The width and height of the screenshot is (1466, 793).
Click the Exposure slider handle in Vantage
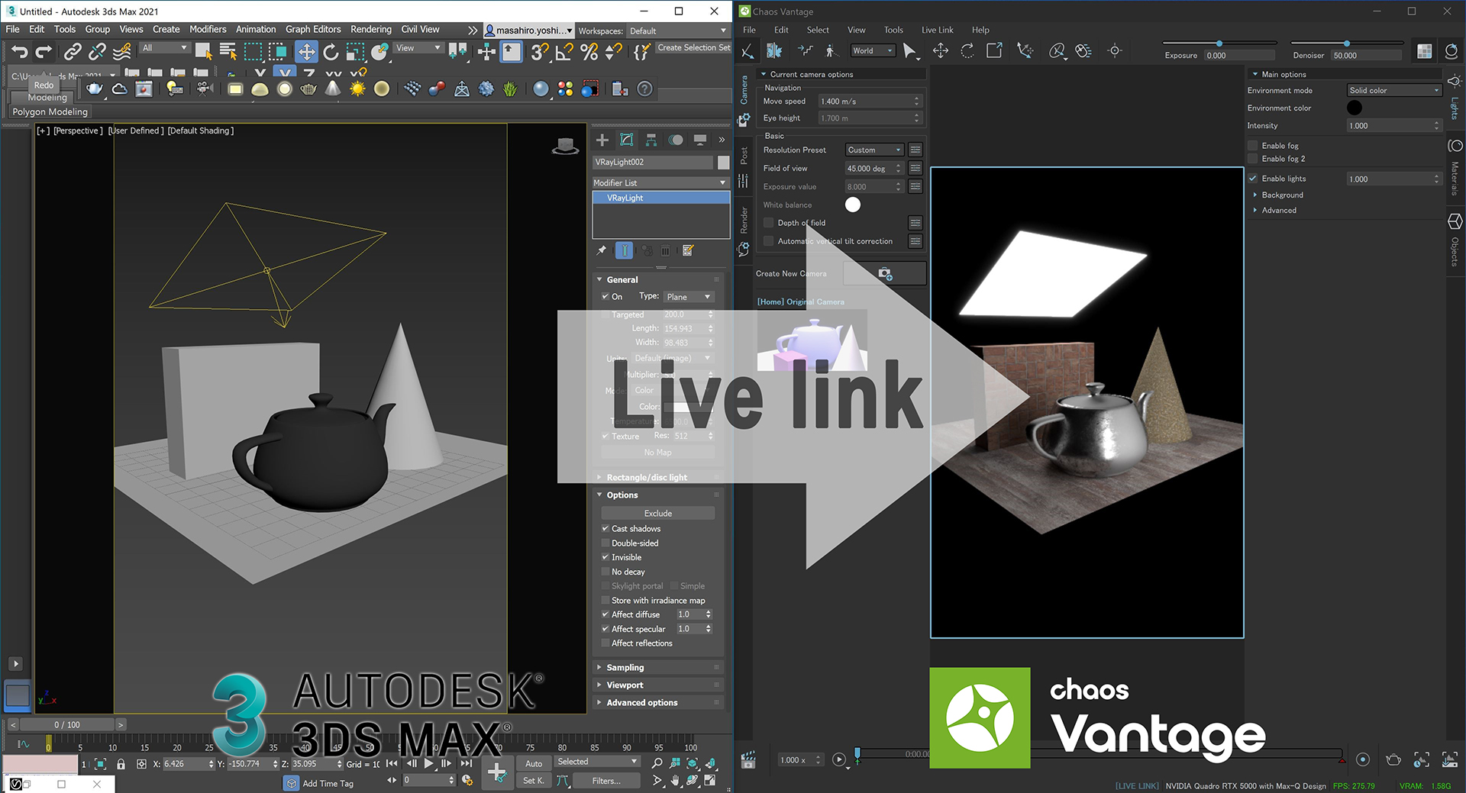coord(1219,44)
